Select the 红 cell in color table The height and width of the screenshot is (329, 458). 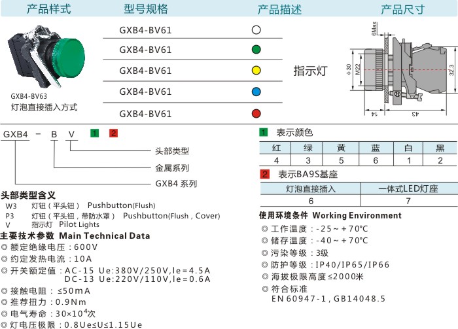tap(276, 148)
